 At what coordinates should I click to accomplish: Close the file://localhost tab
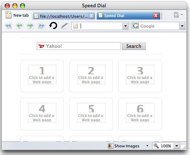92,16
